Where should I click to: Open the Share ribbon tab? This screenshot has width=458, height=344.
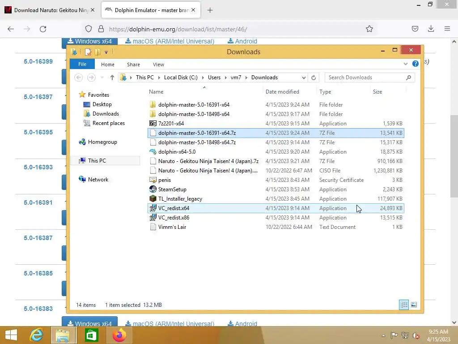(x=133, y=64)
